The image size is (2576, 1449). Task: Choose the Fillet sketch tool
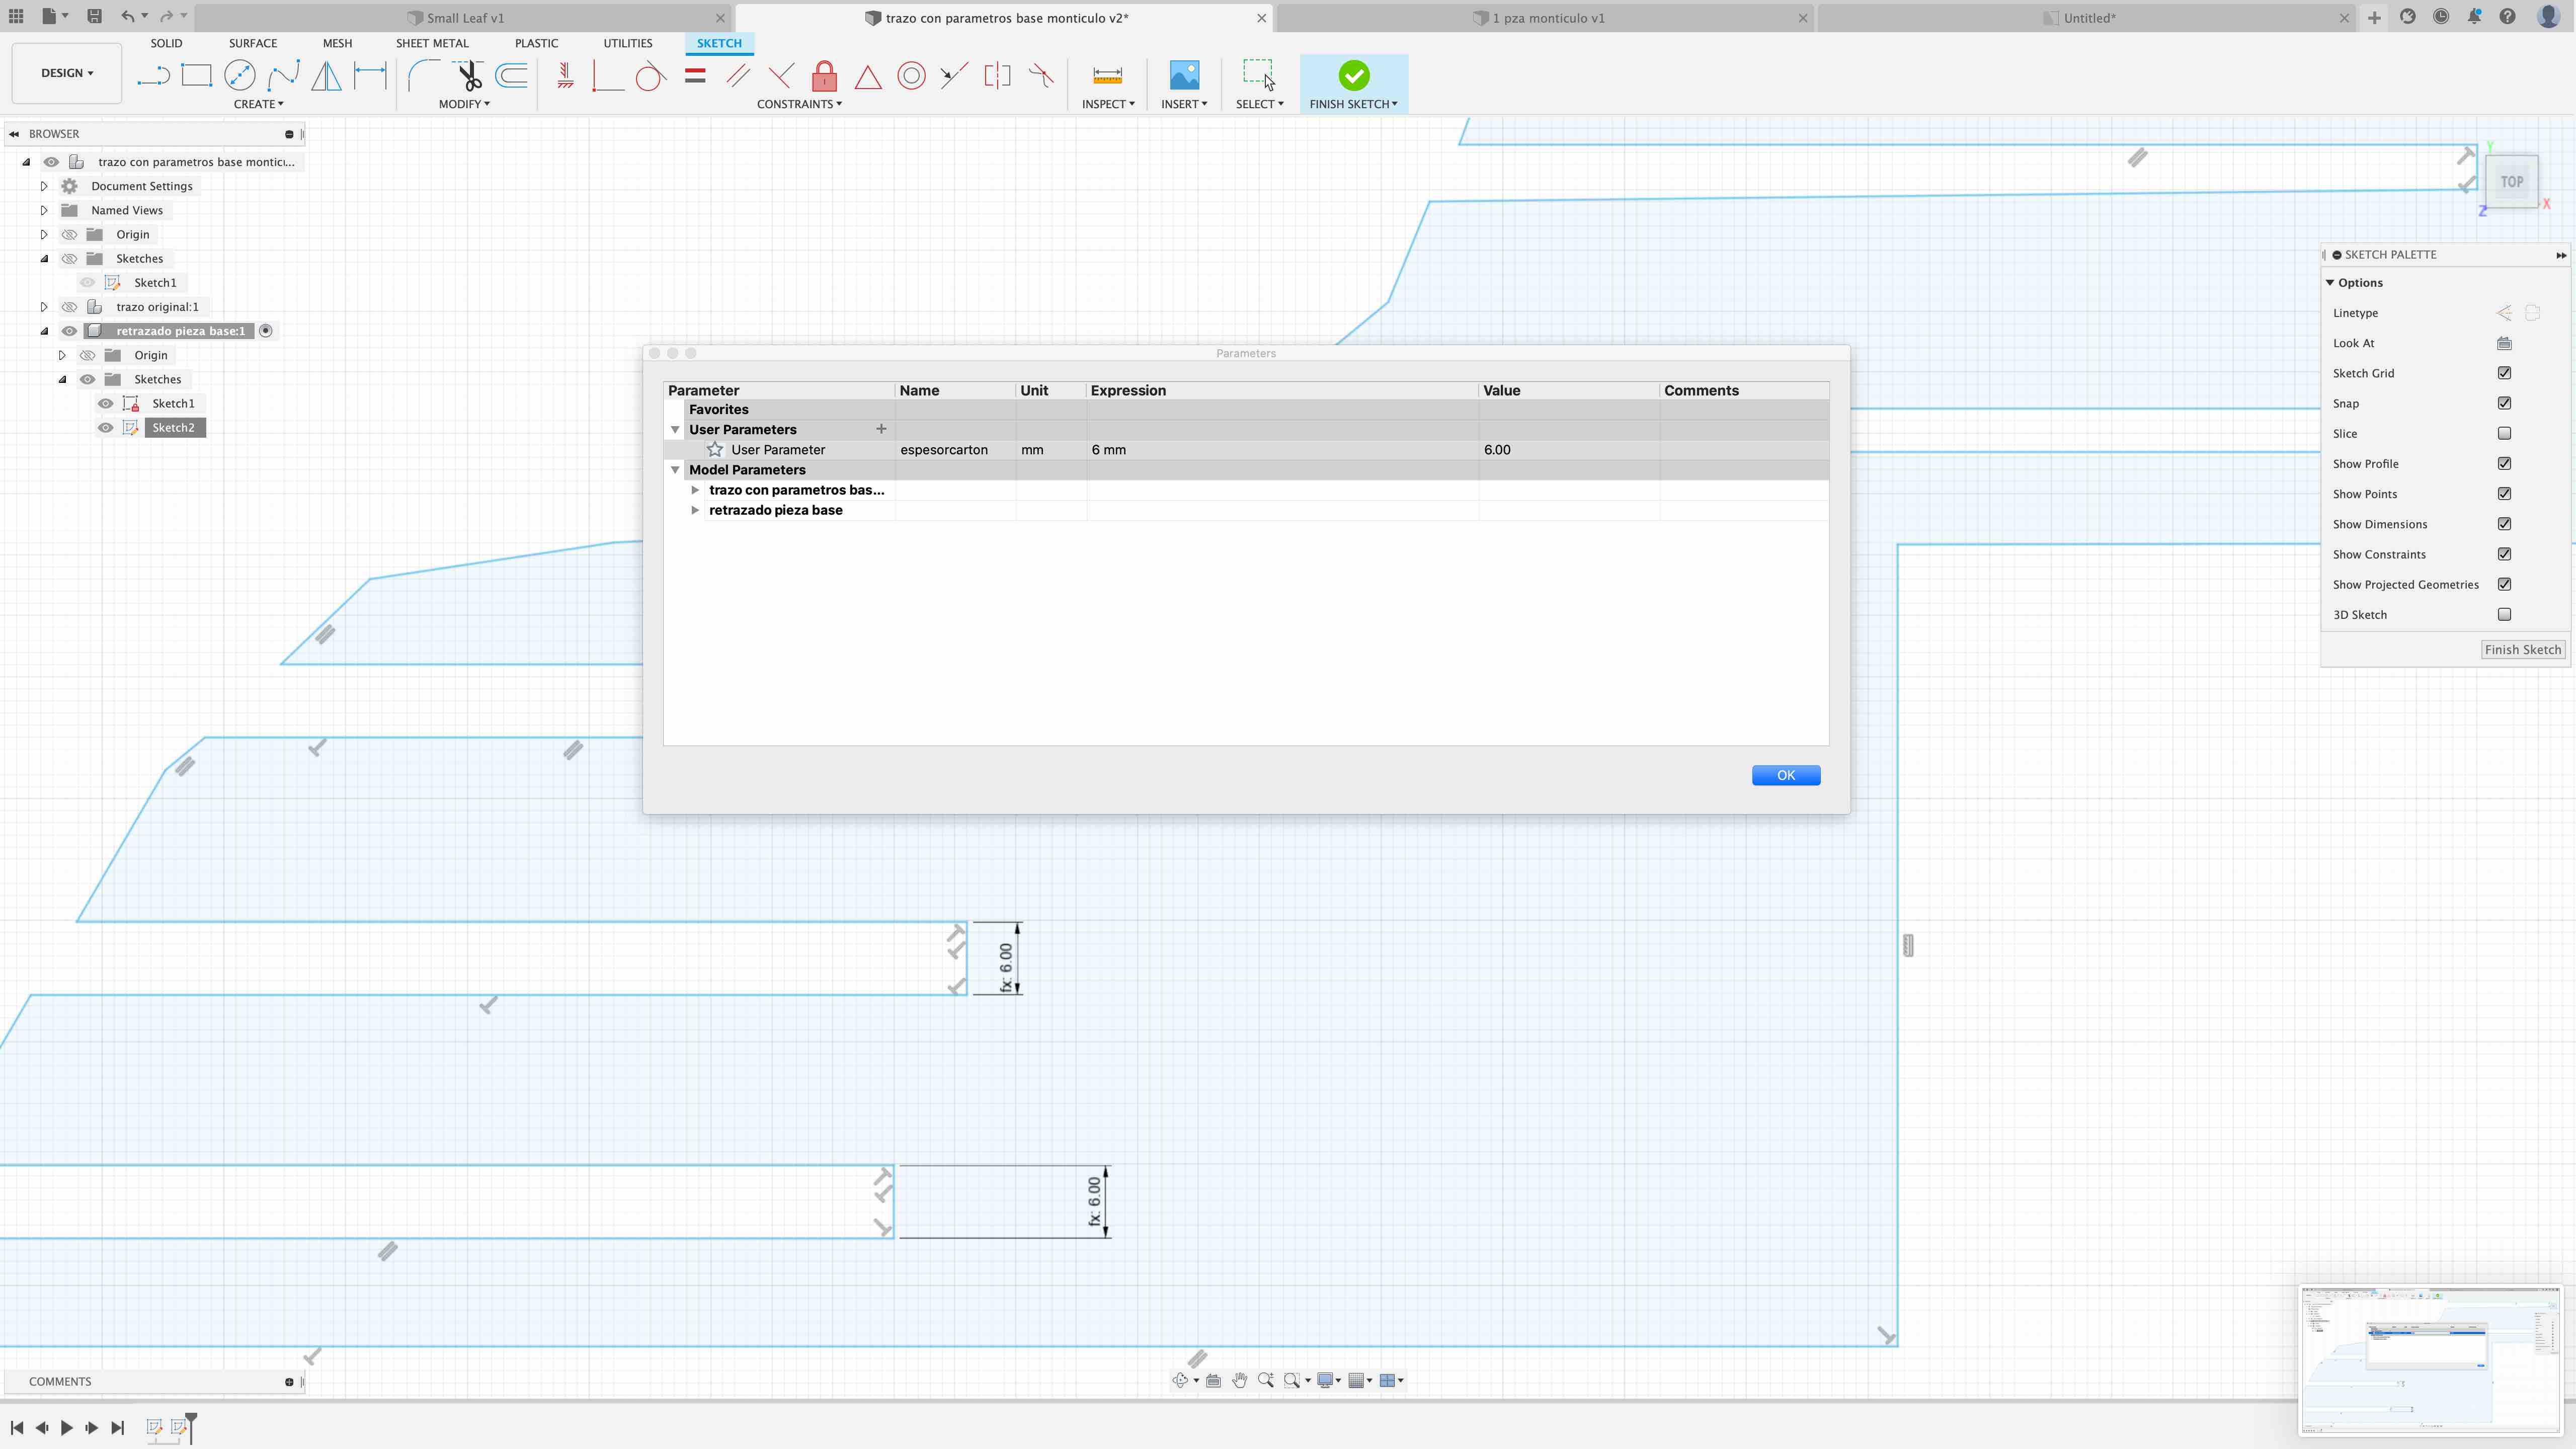pyautogui.click(x=423, y=76)
